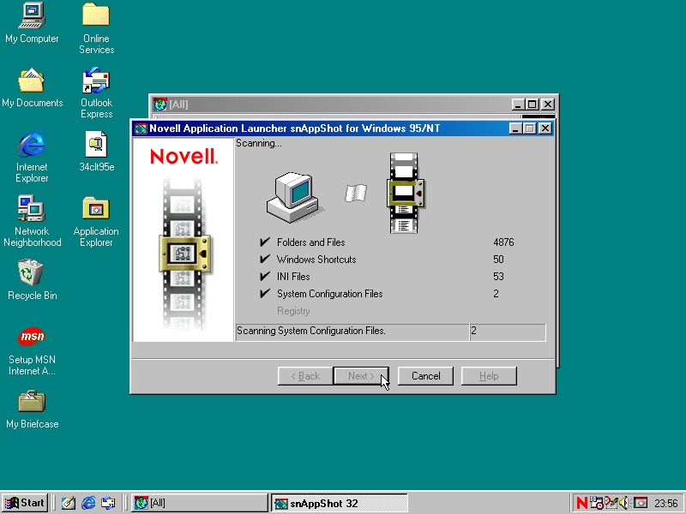Click the Novell logo in the sidebar
The height and width of the screenshot is (514, 686).
pyautogui.click(x=184, y=157)
